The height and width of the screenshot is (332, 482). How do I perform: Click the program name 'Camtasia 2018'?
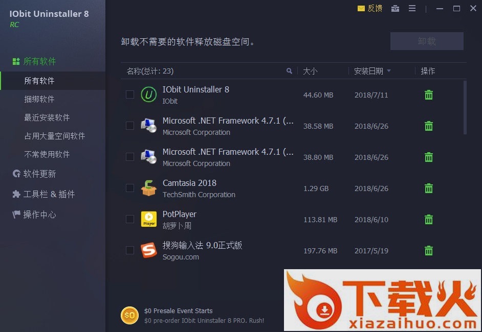(x=189, y=183)
